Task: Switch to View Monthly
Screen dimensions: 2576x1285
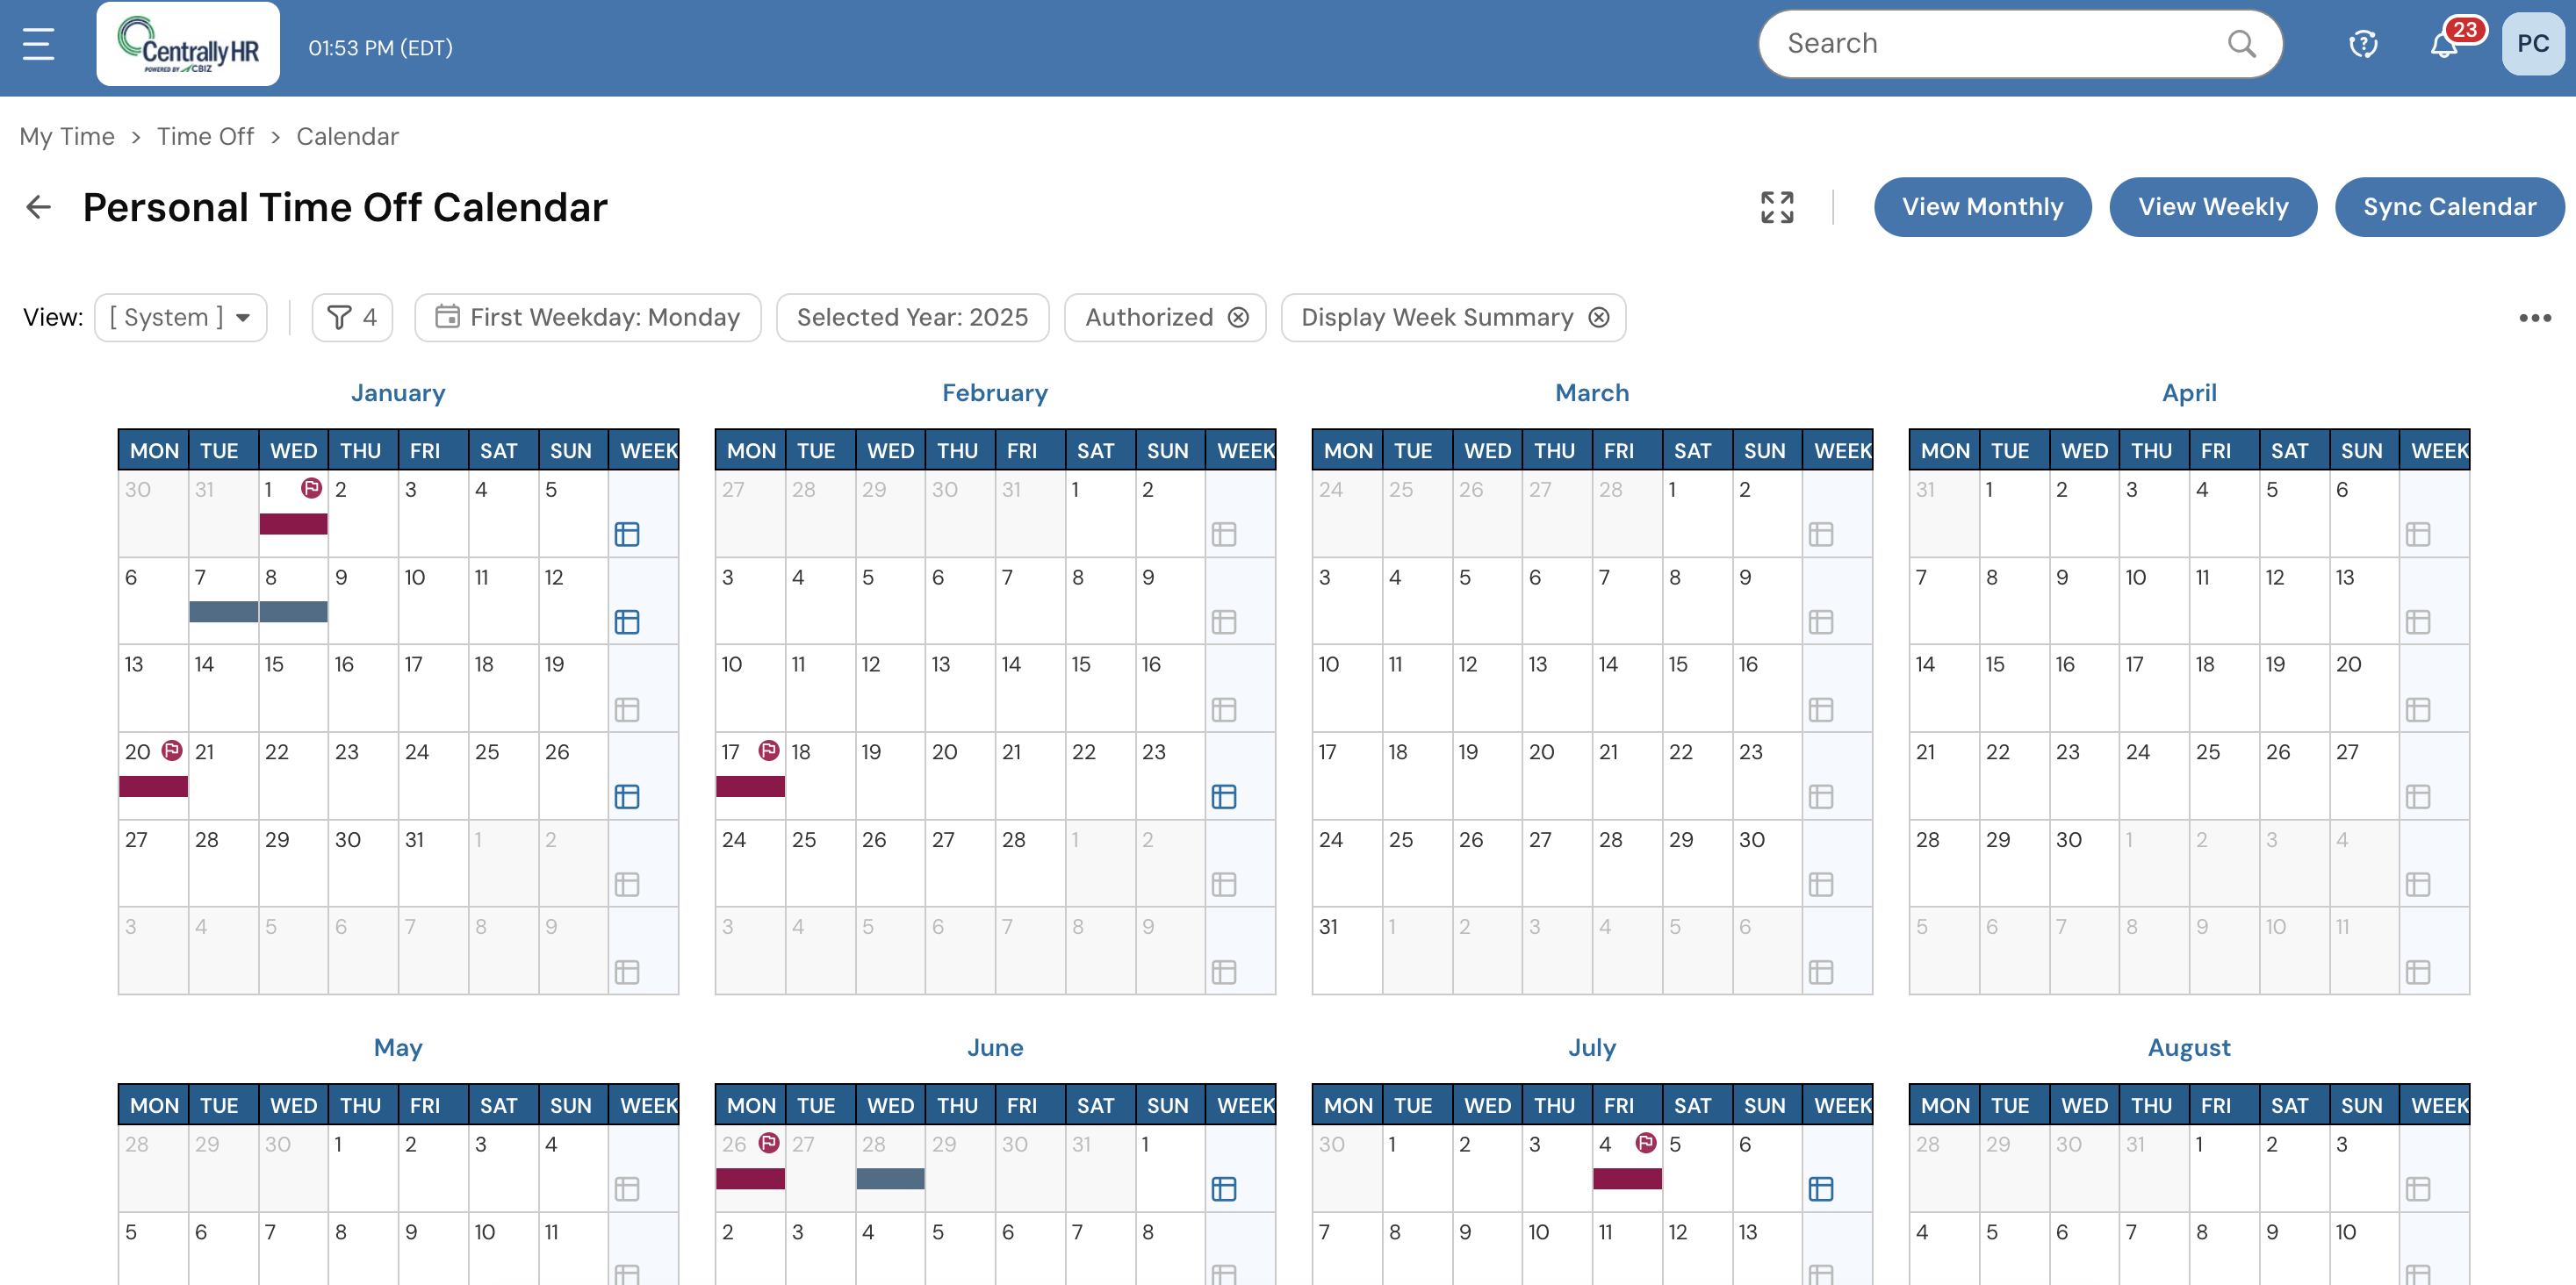Action: (x=1982, y=207)
